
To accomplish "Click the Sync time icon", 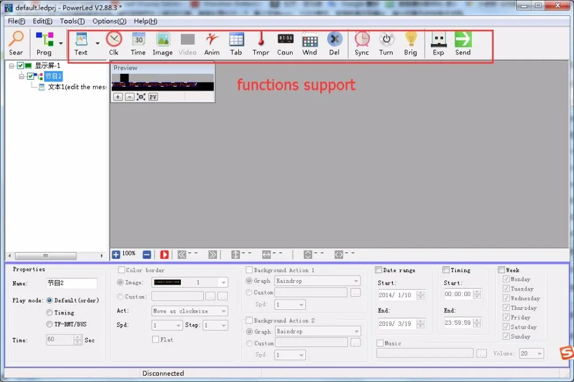I will tap(362, 43).
